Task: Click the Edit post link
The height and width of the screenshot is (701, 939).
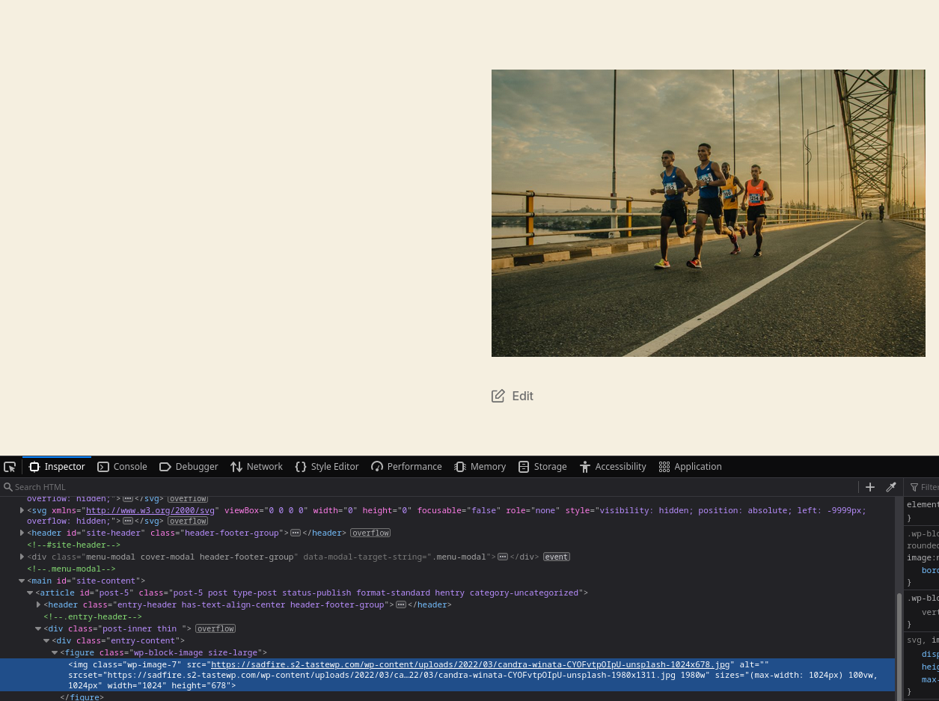Action: point(513,396)
